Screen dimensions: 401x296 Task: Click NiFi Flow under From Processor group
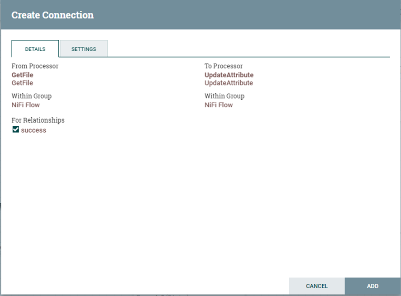tap(26, 105)
